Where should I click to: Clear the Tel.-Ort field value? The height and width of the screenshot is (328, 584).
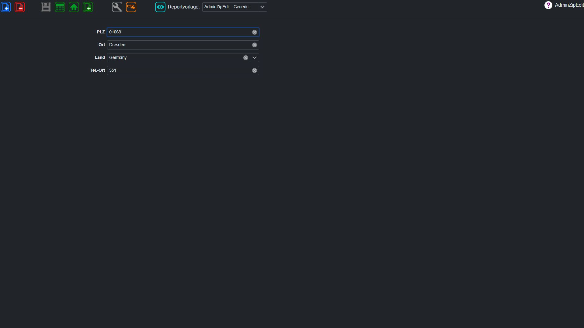coord(255,70)
